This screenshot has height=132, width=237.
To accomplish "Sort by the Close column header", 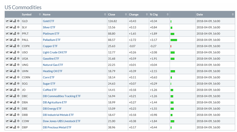I will tap(112, 15).
